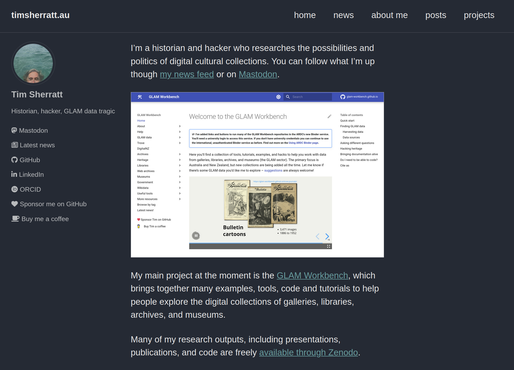Follow the 'my news feed' link

187,74
